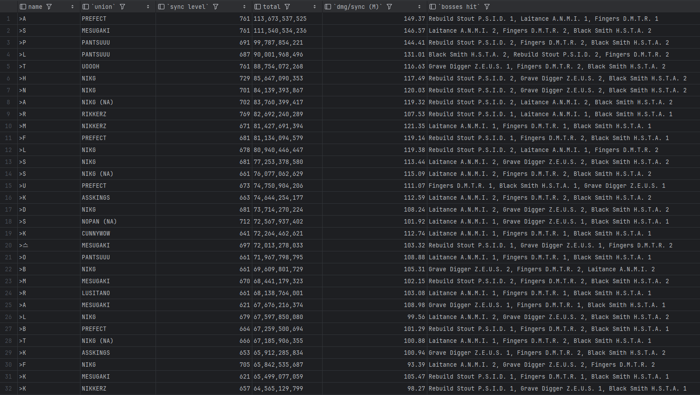Click the total column header label

272,7
